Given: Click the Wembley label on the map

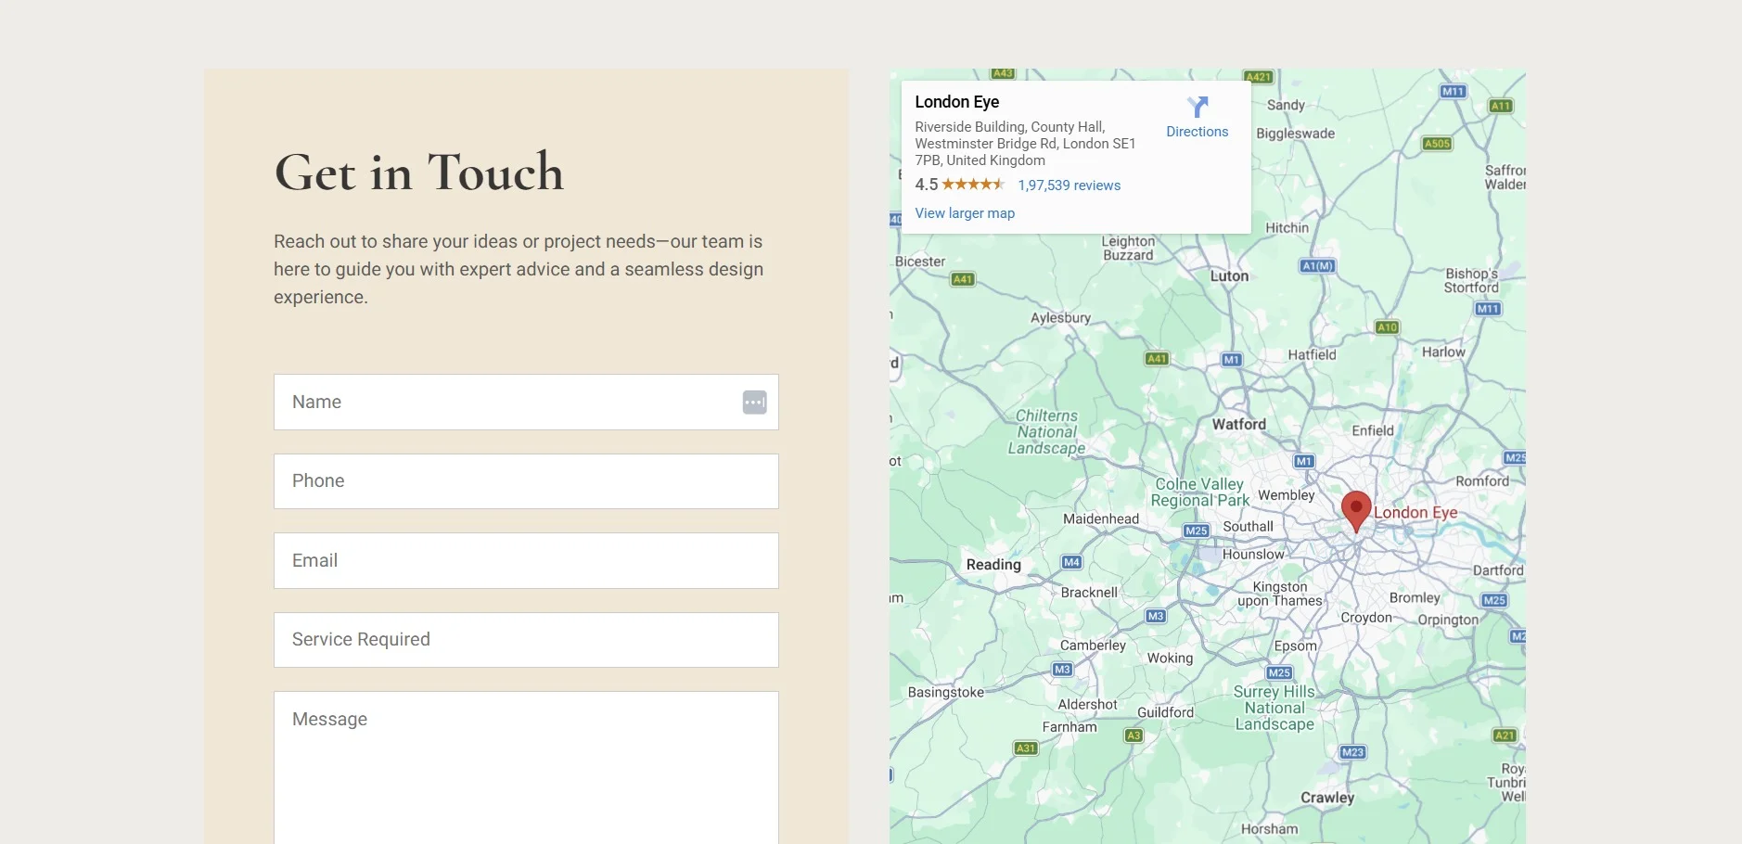Looking at the screenshot, I should [1287, 495].
